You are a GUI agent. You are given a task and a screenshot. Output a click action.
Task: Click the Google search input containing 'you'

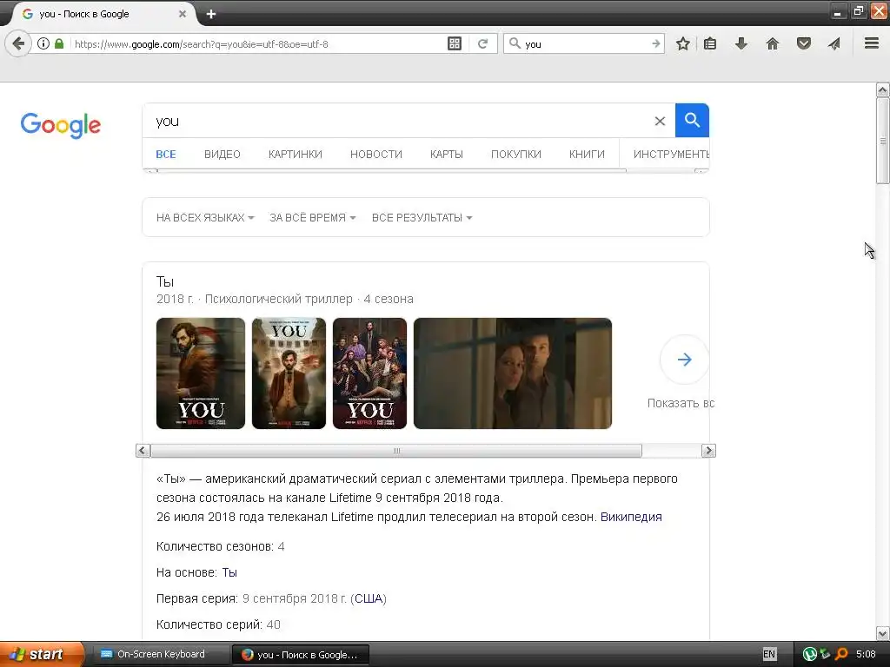[x=397, y=121]
